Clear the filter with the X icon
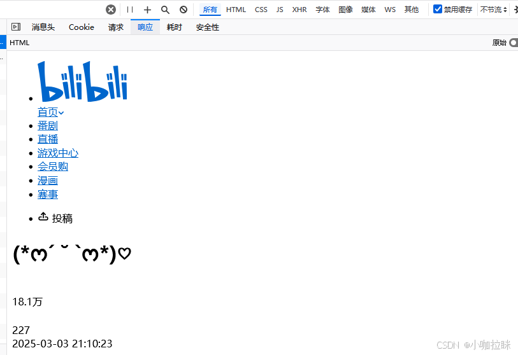Image resolution: width=518 pixels, height=355 pixels. (111, 10)
